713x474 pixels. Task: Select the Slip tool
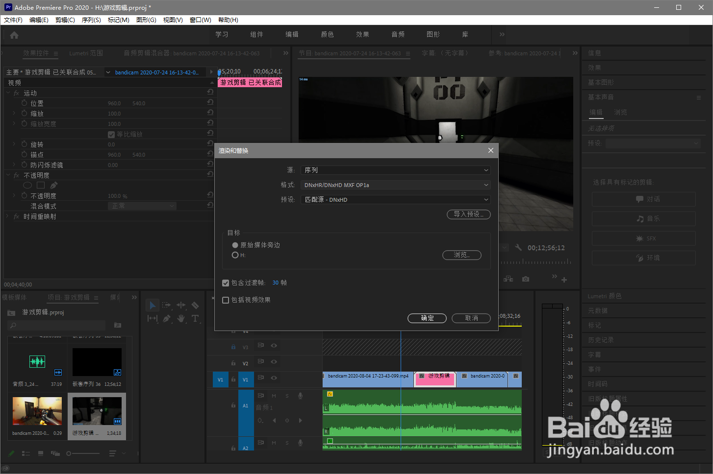point(153,318)
